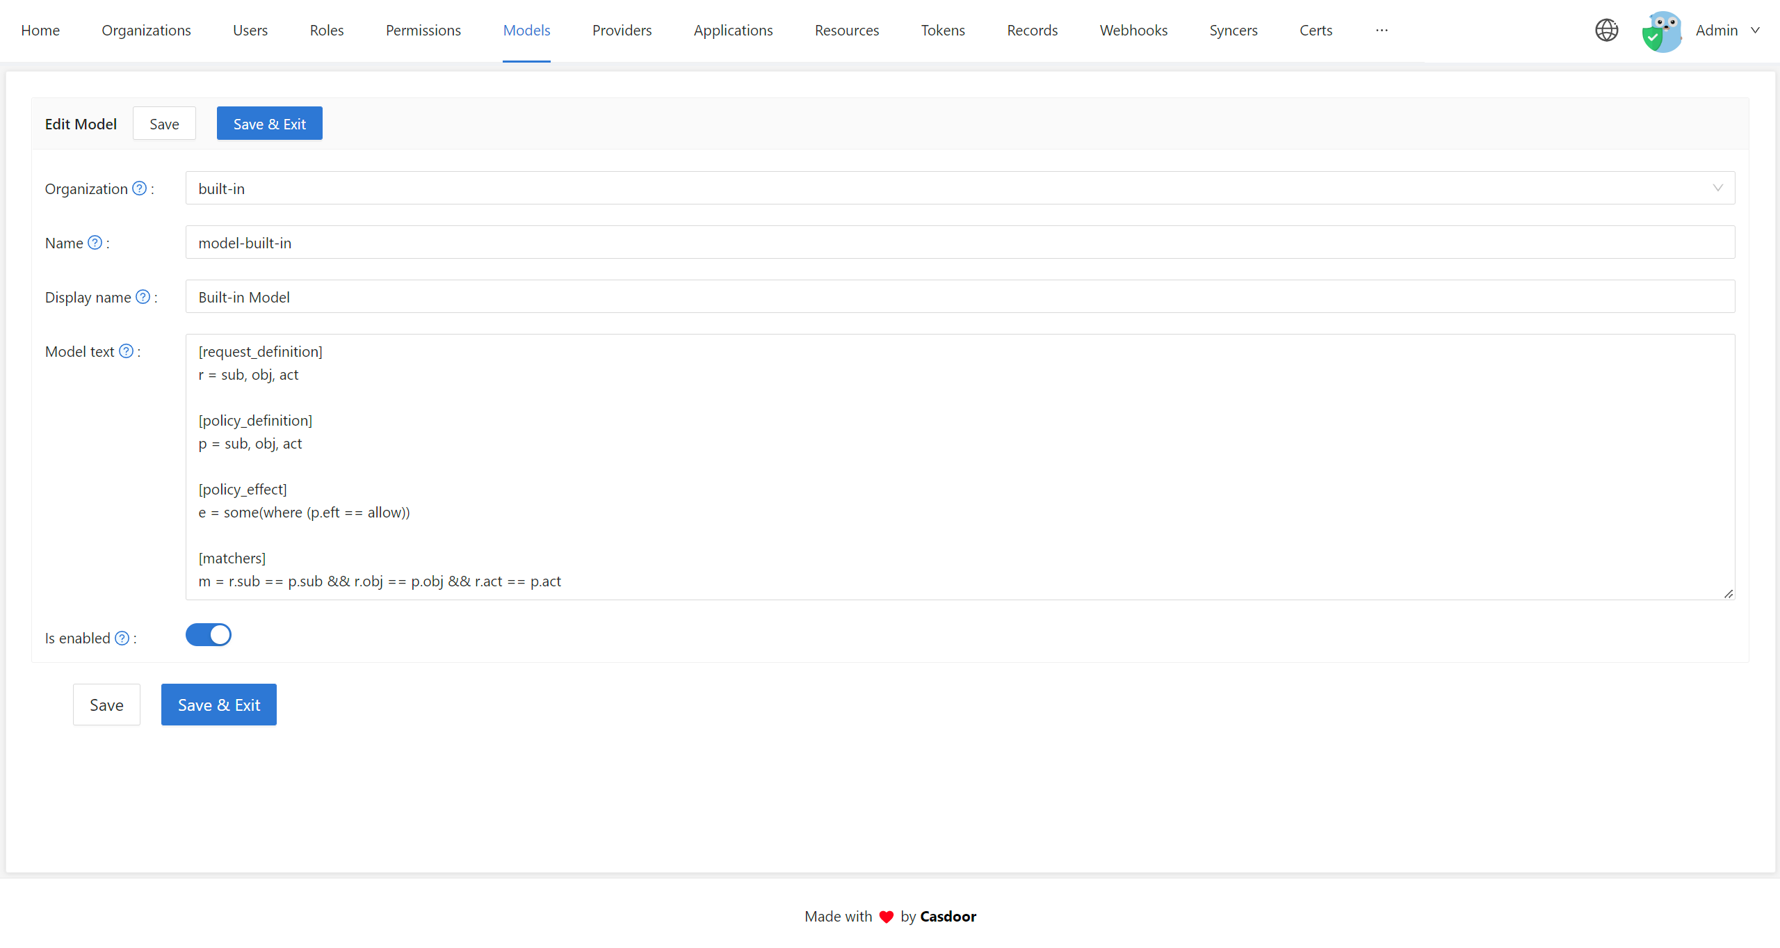Click help icon next to Is enabled

pos(122,638)
